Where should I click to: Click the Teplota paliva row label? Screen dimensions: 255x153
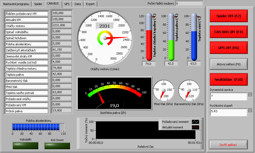(26, 75)
